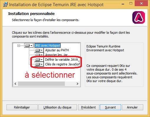Select the Clés de registre JavaSof row

(62, 64)
